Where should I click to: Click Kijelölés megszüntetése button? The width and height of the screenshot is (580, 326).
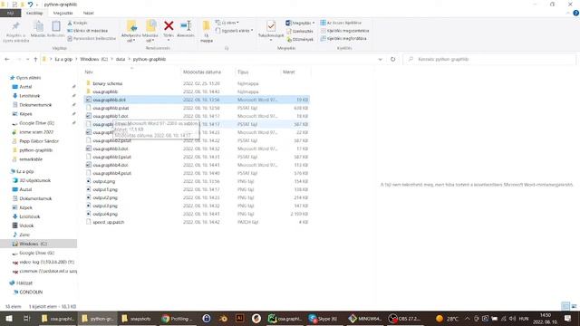(x=344, y=31)
